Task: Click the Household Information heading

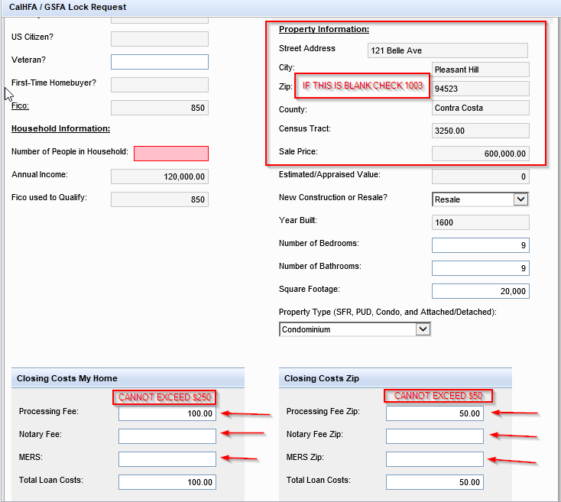Action: click(61, 128)
